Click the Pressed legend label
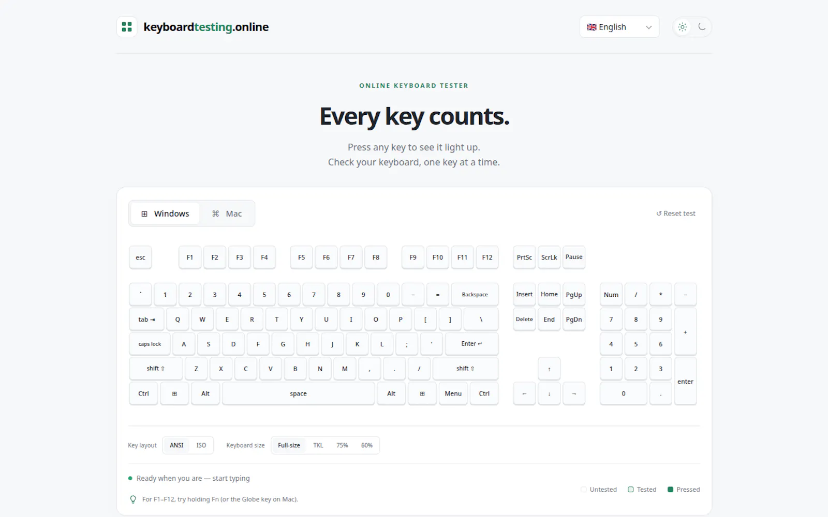 [688, 490]
